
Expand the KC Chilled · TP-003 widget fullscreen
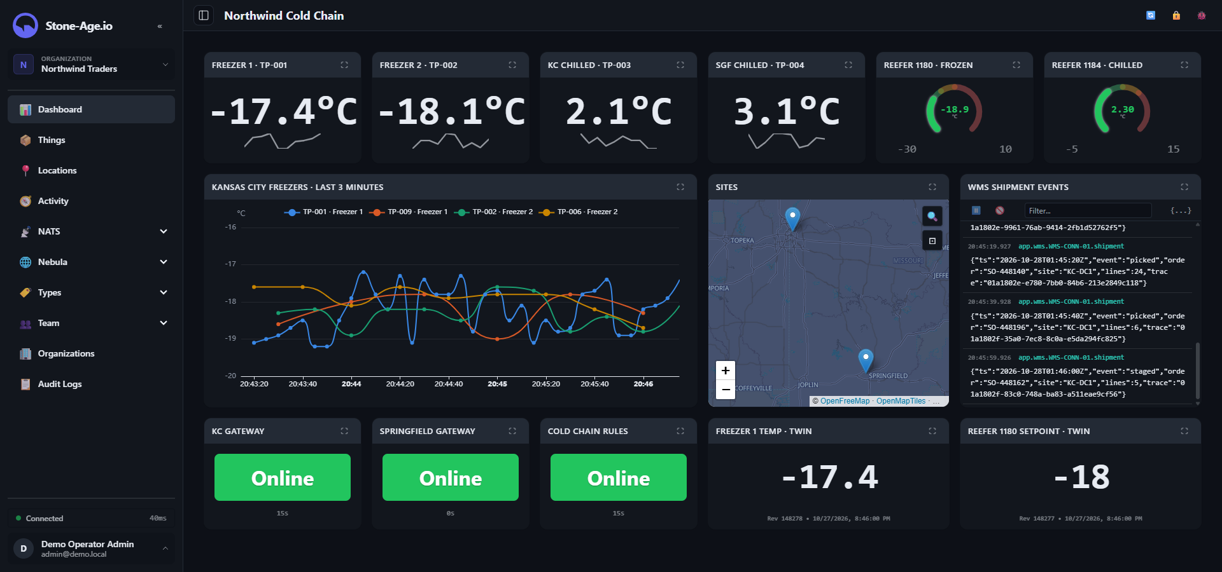click(680, 65)
